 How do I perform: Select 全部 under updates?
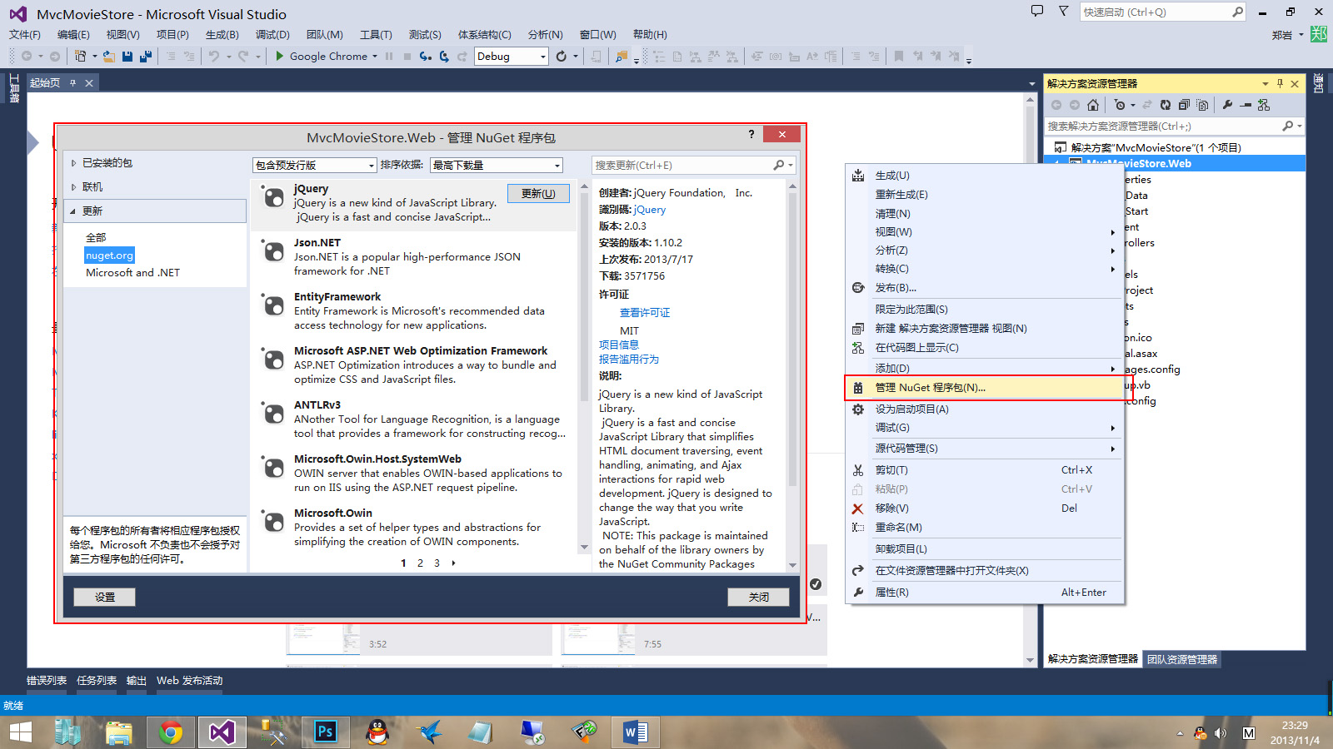point(96,238)
